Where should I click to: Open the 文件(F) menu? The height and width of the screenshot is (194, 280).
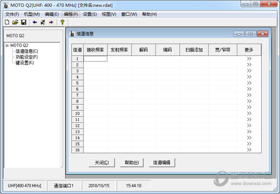click(12, 14)
